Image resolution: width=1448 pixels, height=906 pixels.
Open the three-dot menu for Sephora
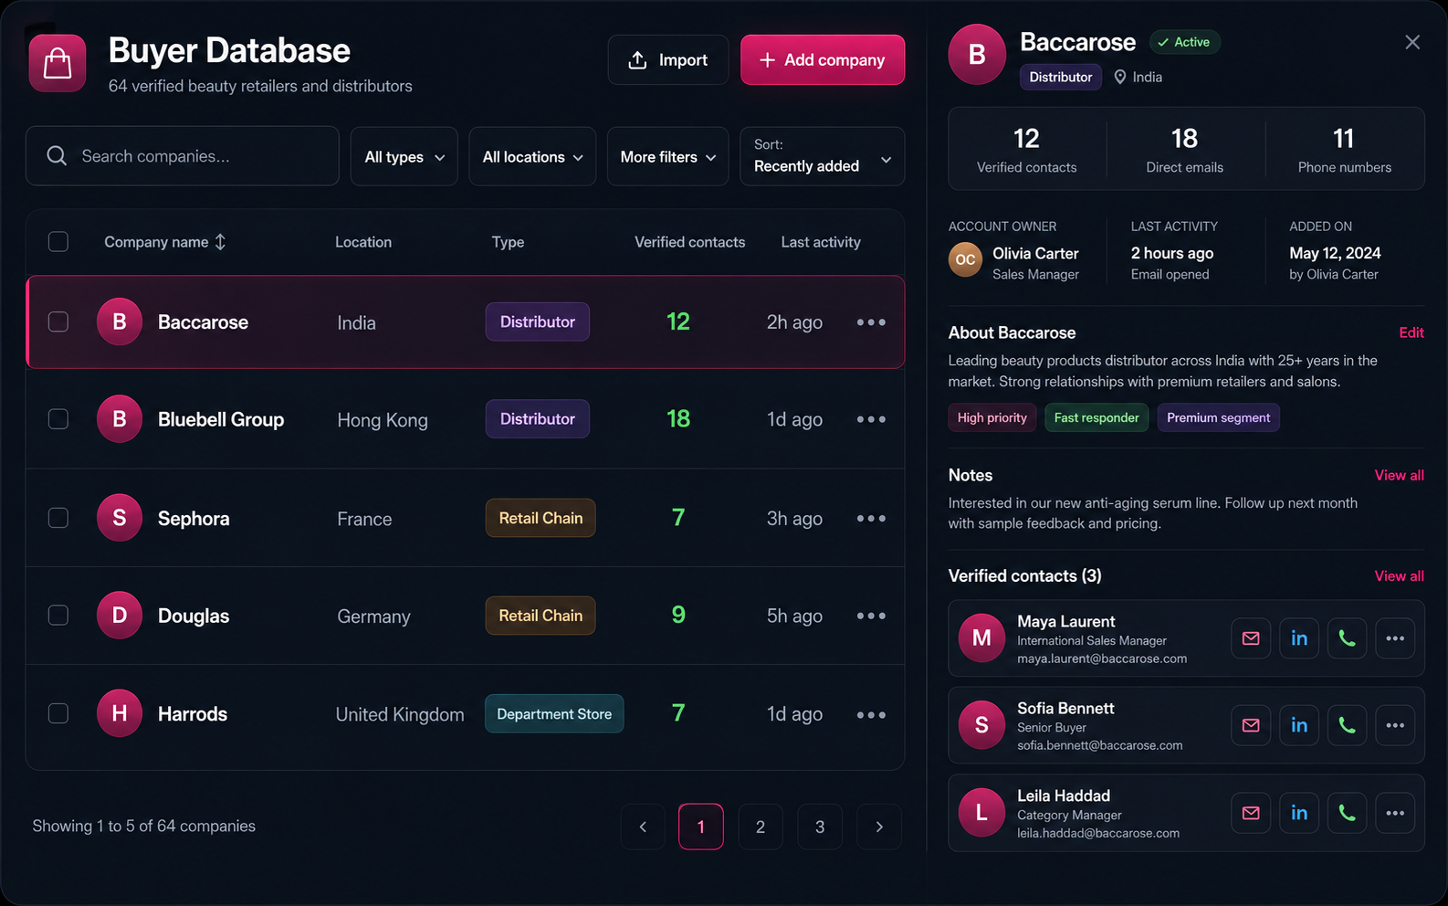click(871, 519)
